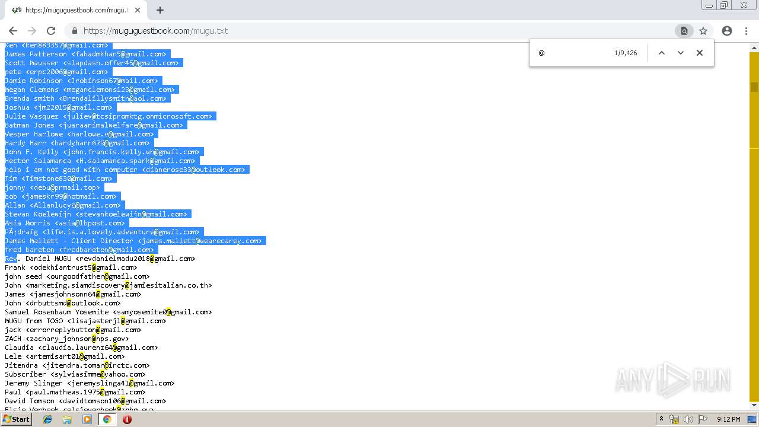Go forward to next page
This screenshot has width=759, height=427.
(32, 31)
